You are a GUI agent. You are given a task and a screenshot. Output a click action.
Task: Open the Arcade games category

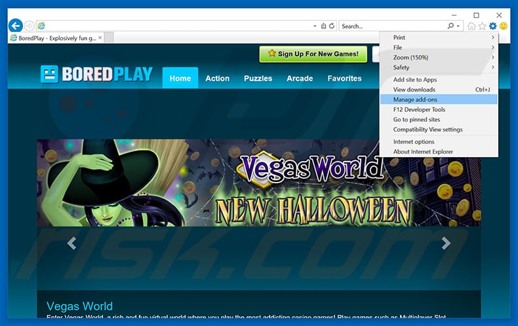click(x=300, y=78)
